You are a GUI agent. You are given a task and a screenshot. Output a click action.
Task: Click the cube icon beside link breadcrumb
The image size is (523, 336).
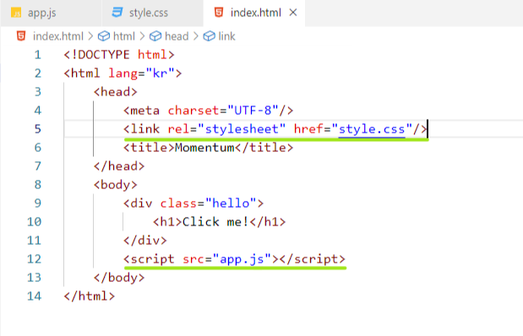point(210,36)
